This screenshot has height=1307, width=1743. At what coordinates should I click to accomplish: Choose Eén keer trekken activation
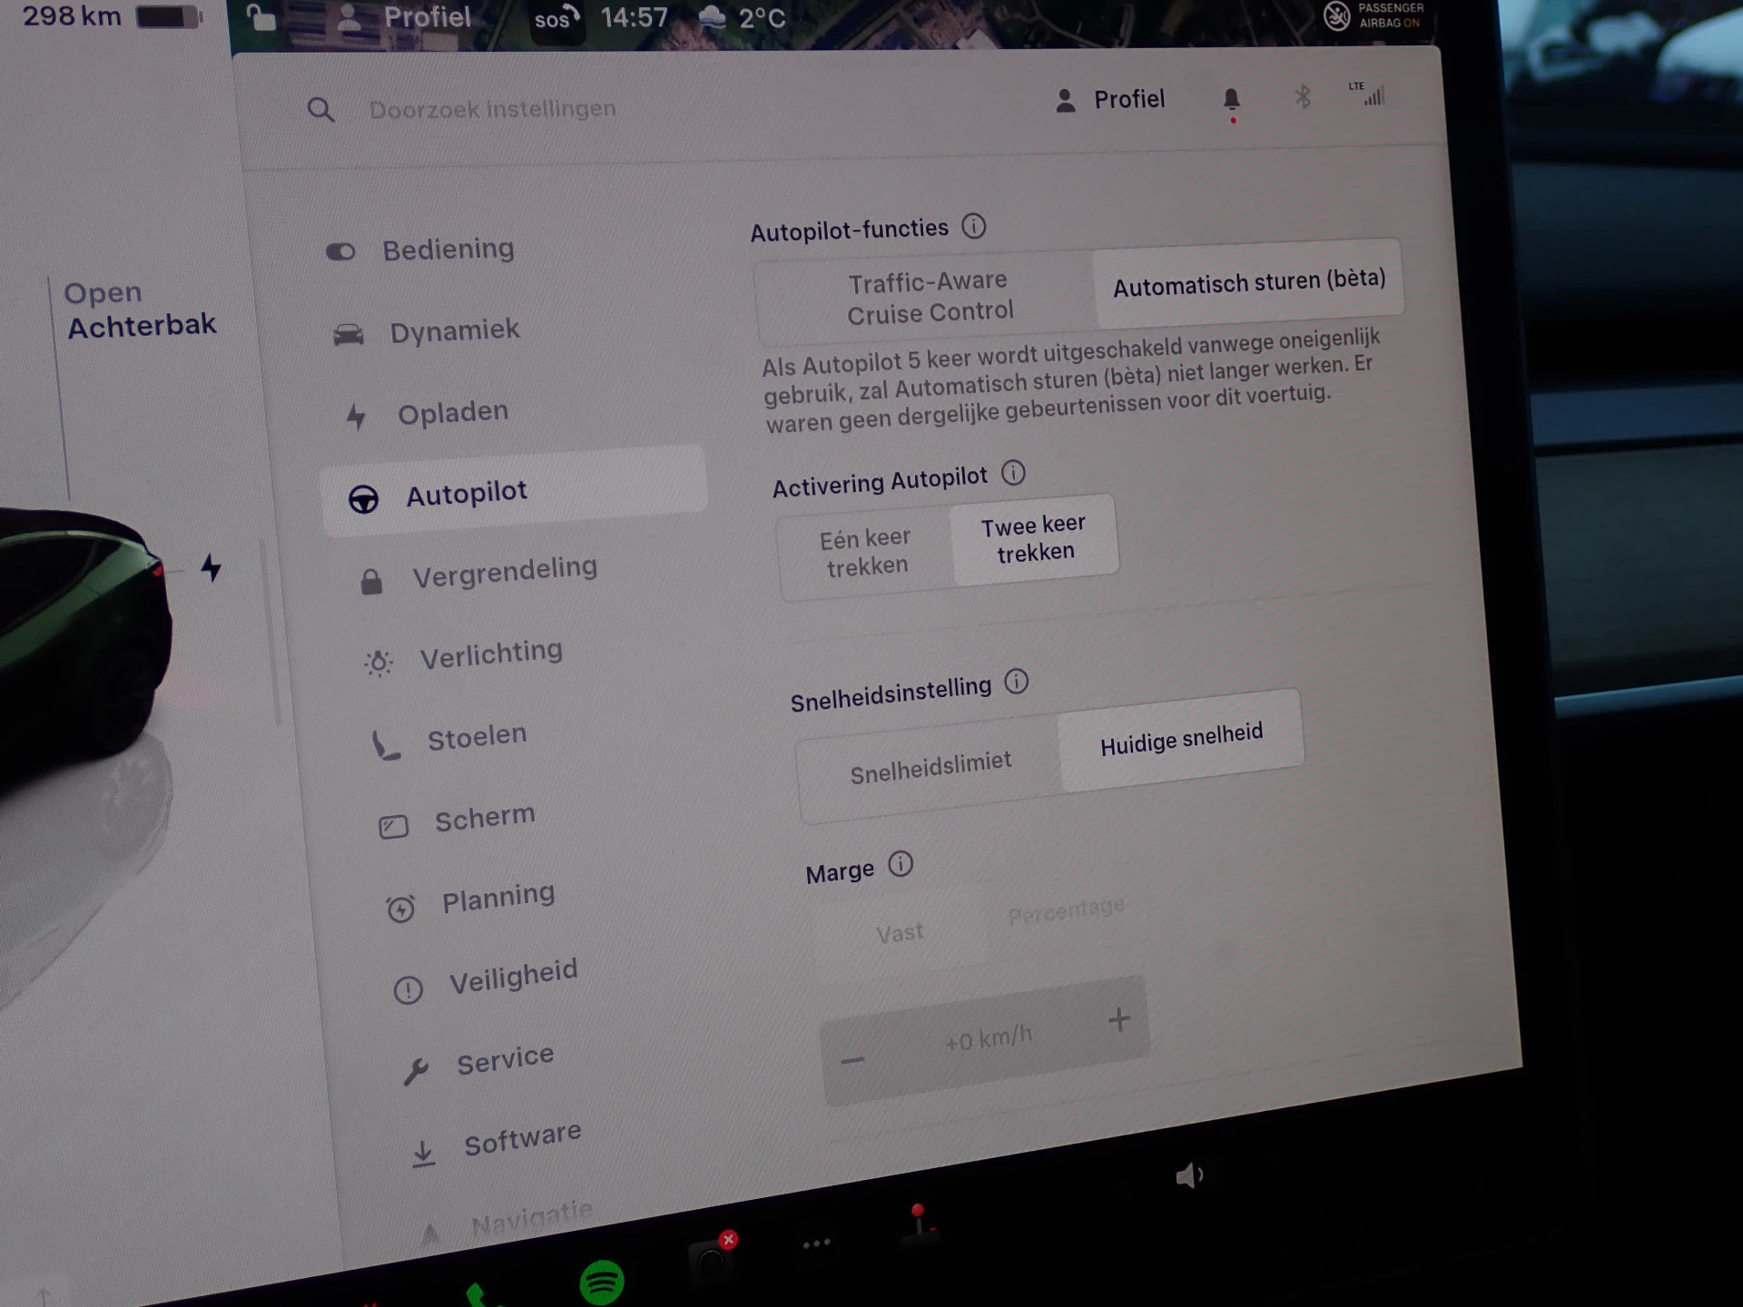point(865,552)
